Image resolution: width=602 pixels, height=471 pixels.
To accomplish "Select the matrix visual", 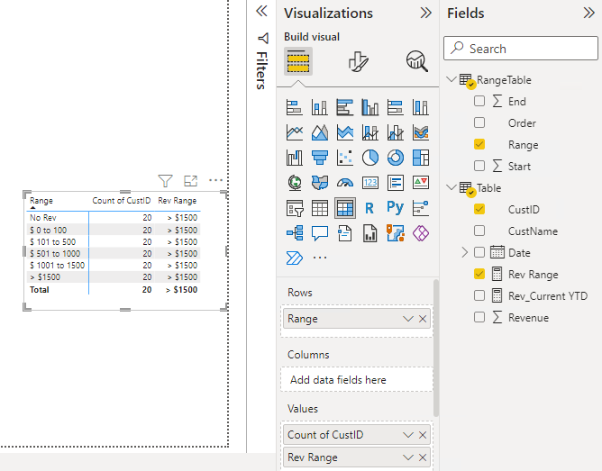I will [x=345, y=208].
